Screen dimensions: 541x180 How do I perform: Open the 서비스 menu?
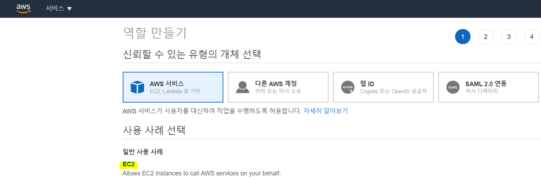(x=55, y=8)
